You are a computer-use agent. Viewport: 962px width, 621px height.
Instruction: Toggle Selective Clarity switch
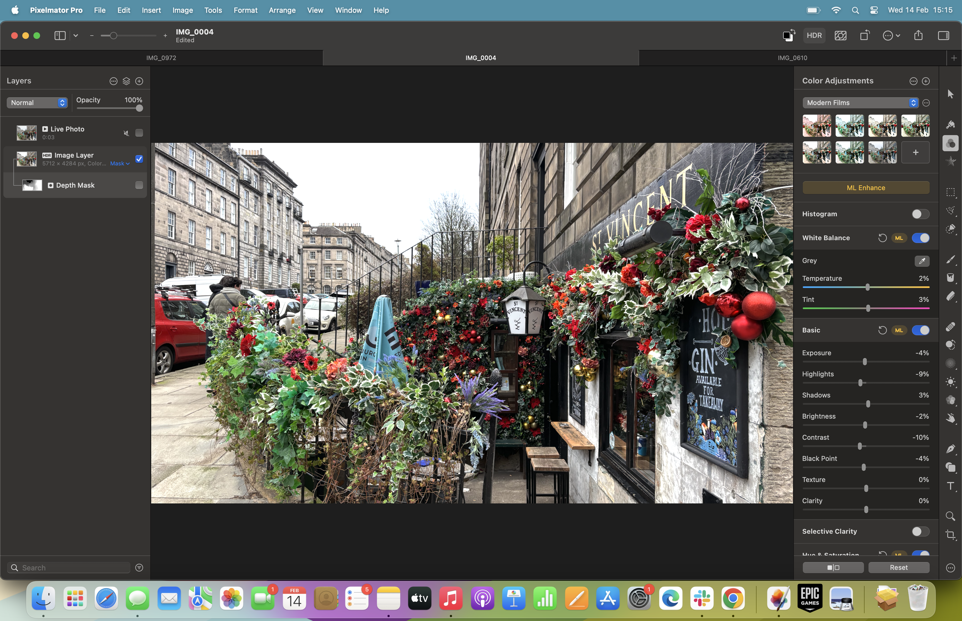[919, 531]
